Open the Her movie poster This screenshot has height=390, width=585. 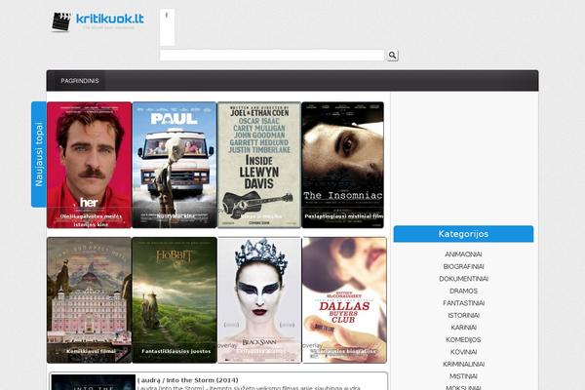pyautogui.click(x=89, y=165)
